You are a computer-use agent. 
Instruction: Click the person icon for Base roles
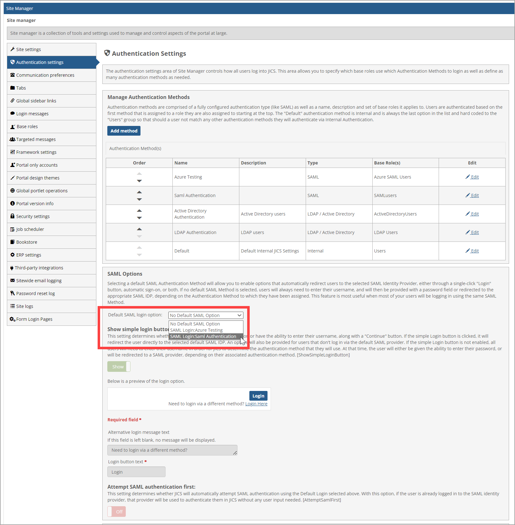(x=13, y=126)
